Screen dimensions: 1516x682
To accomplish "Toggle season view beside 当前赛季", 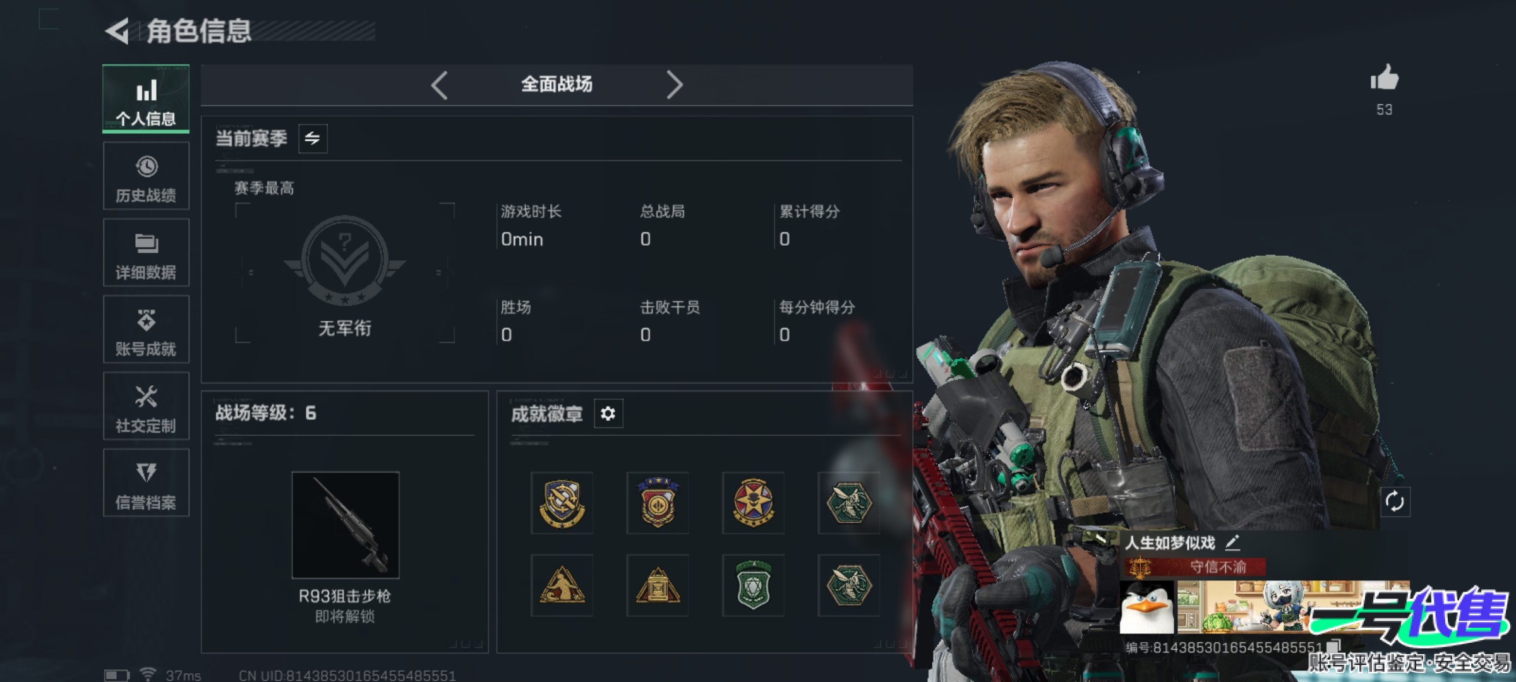I will click(313, 138).
